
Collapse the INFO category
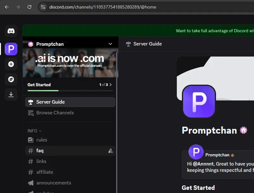coord(34,131)
